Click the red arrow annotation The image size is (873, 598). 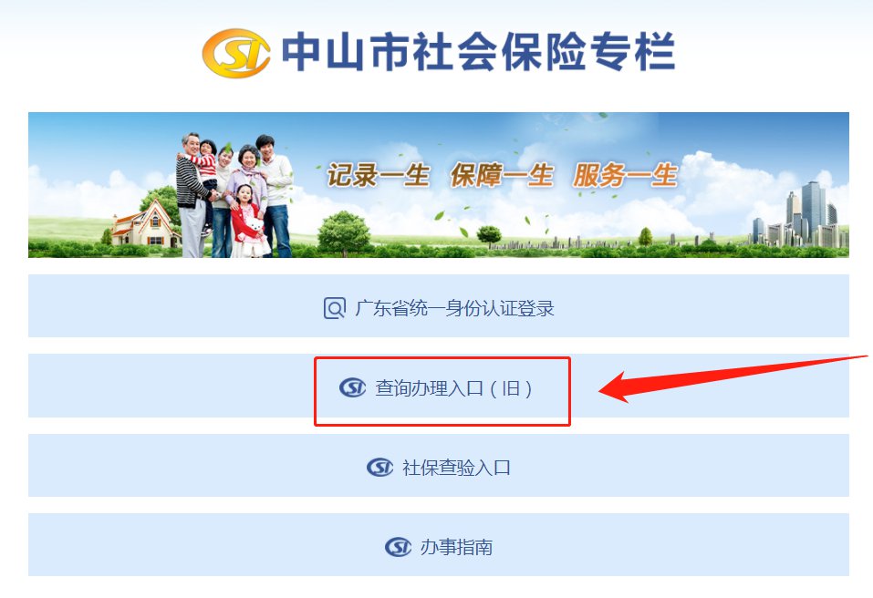point(733,378)
